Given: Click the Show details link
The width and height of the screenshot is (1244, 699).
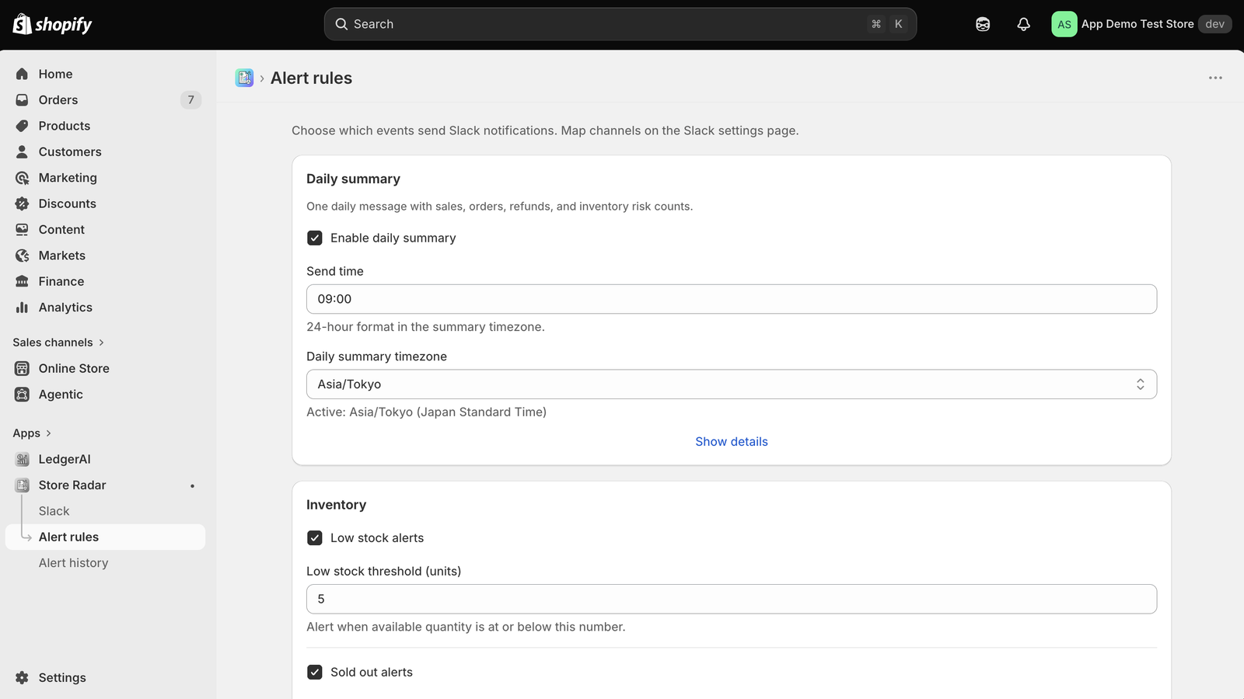Looking at the screenshot, I should pos(732,441).
